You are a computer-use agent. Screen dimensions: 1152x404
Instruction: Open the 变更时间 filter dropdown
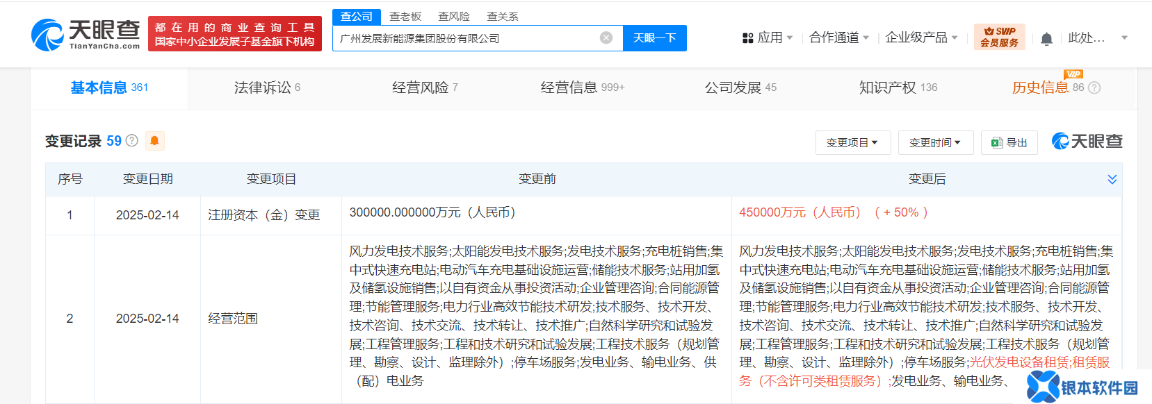[935, 142]
